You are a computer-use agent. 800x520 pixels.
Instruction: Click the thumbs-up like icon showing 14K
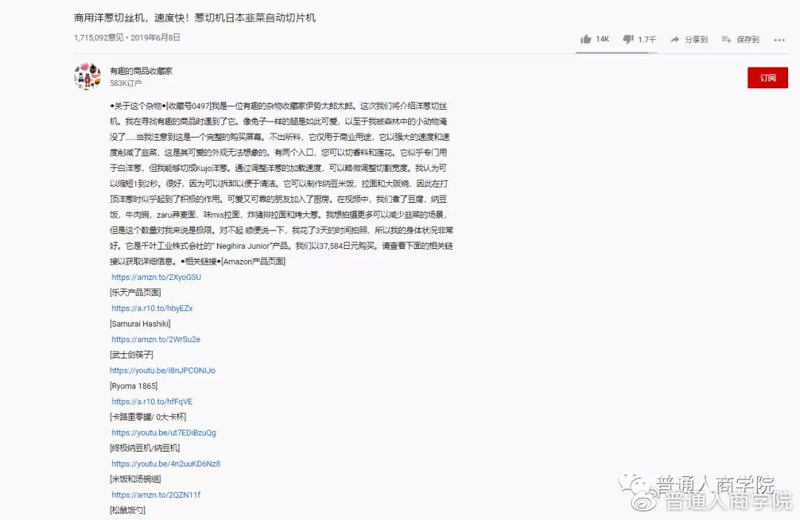(x=586, y=40)
